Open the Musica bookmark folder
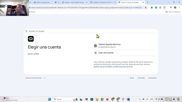The width and height of the screenshot is (182, 102). [32, 12]
